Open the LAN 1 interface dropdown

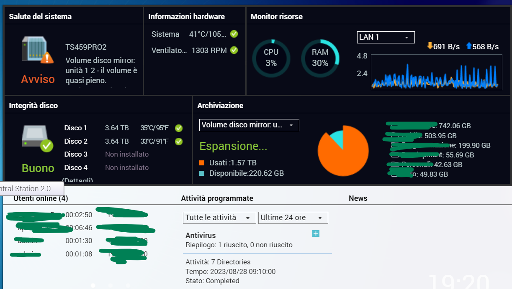pos(386,37)
